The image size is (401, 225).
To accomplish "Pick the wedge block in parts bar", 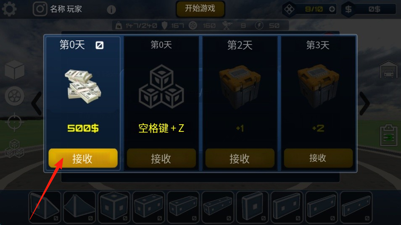I will pyautogui.click(x=45, y=207).
